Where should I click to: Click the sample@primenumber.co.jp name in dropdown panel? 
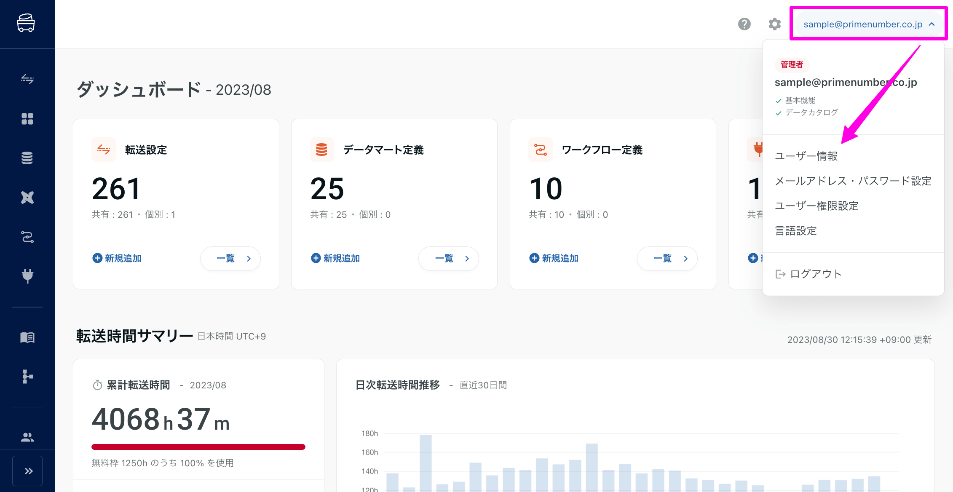pyautogui.click(x=846, y=82)
